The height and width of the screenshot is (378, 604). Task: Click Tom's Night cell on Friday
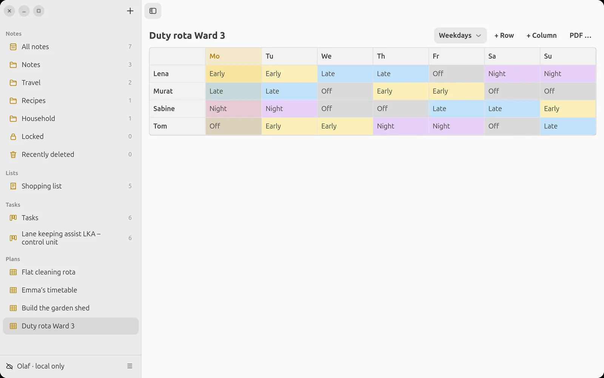coord(456,126)
